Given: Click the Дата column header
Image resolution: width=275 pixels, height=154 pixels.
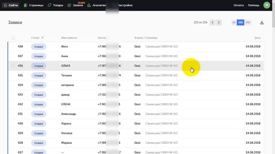Looking at the screenshot, I should (257, 38).
